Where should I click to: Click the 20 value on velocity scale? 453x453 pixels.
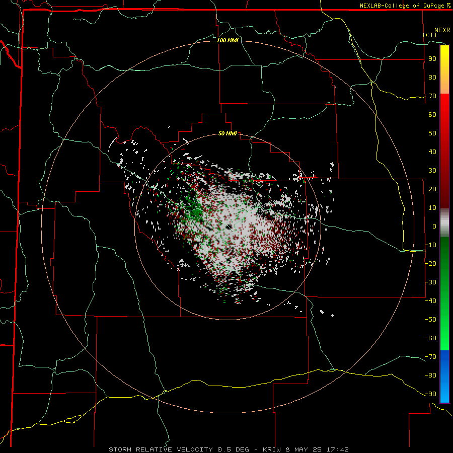(x=432, y=189)
